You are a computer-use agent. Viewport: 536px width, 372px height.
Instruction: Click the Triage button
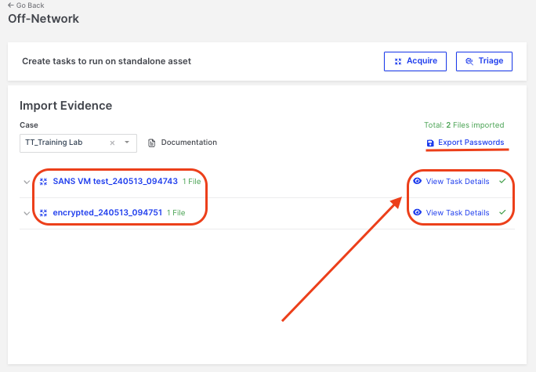tap(483, 61)
